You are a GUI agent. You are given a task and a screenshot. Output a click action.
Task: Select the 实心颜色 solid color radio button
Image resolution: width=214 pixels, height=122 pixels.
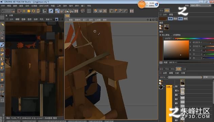(160, 35)
